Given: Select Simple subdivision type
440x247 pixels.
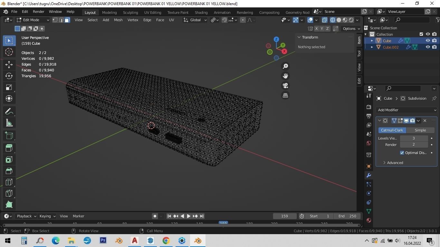Looking at the screenshot, I should pyautogui.click(x=420, y=130).
